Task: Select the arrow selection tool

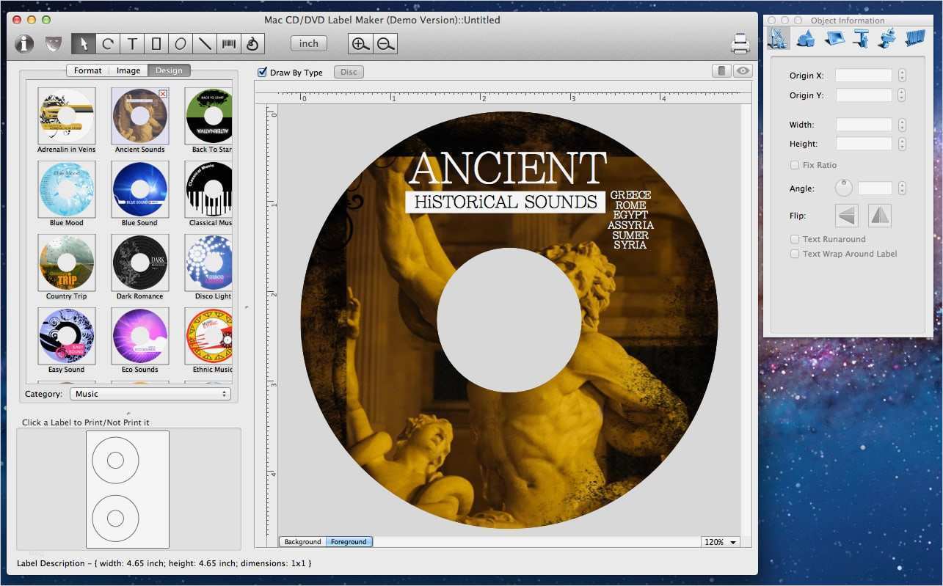Action: coord(83,43)
